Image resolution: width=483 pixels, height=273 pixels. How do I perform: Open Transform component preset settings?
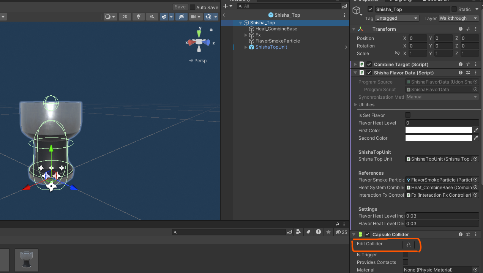click(468, 29)
